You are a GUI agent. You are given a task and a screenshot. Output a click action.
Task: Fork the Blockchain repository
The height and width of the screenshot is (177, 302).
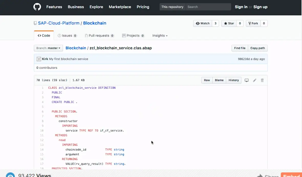pyautogui.click(x=253, y=23)
